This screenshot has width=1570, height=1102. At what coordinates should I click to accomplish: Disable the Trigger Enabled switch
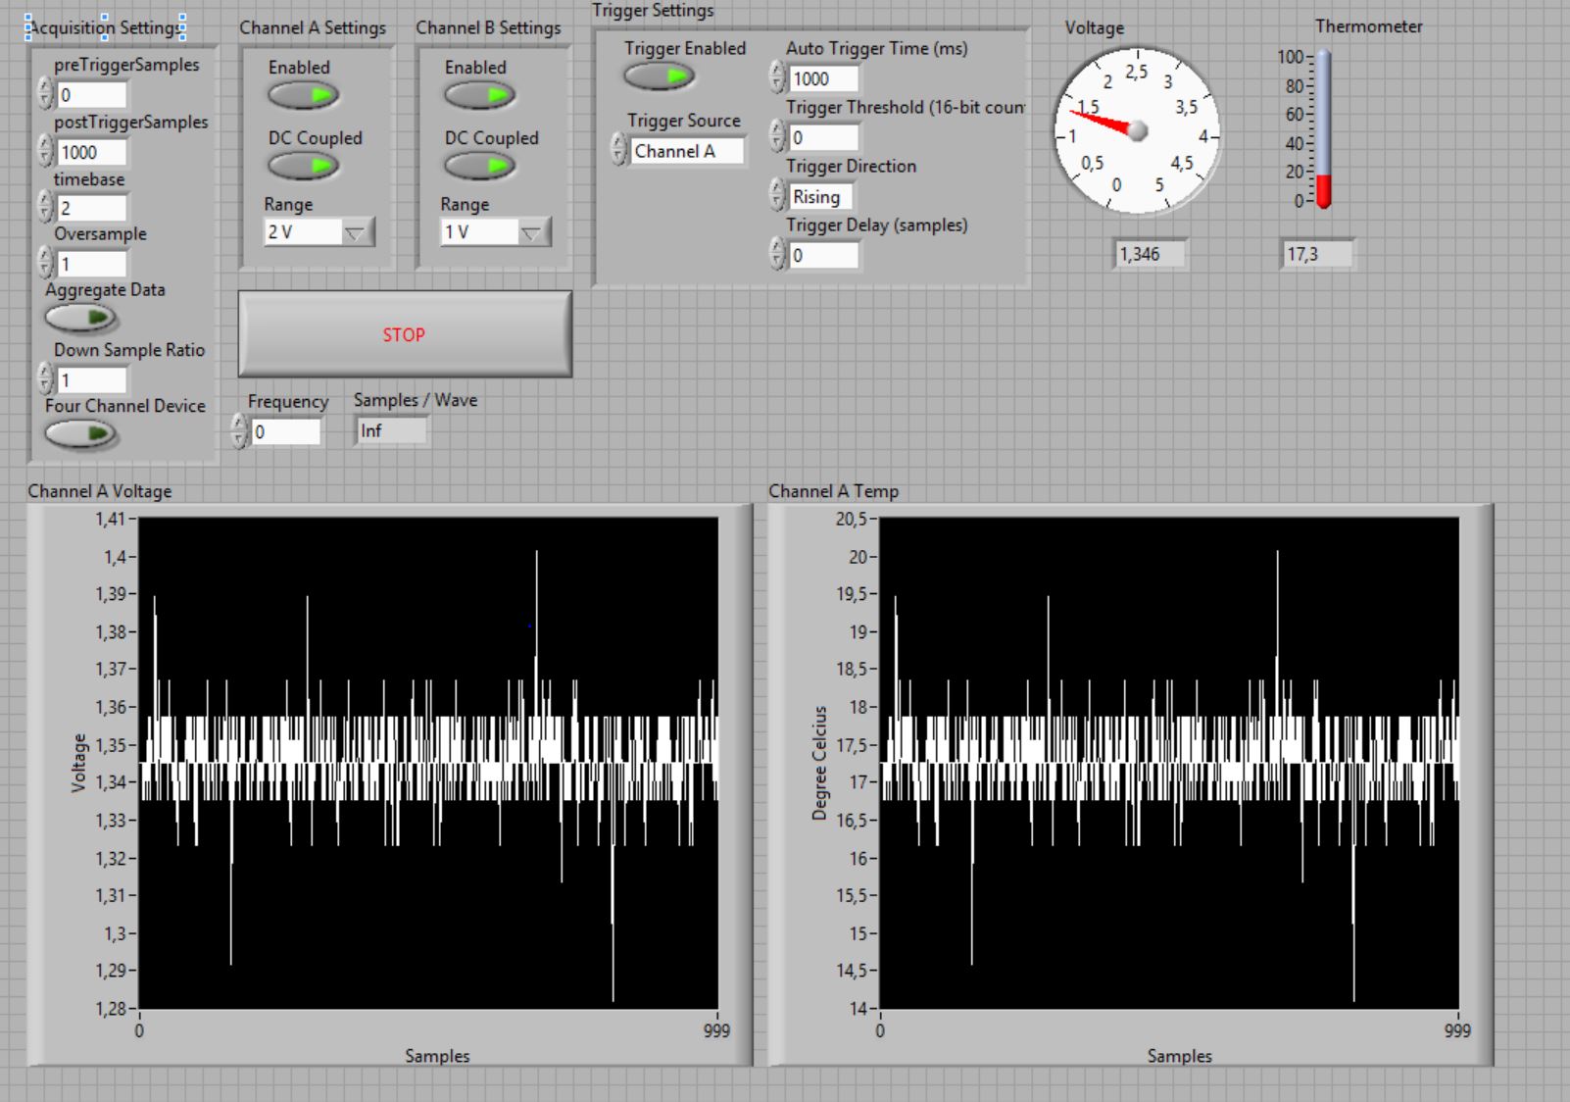tap(659, 75)
